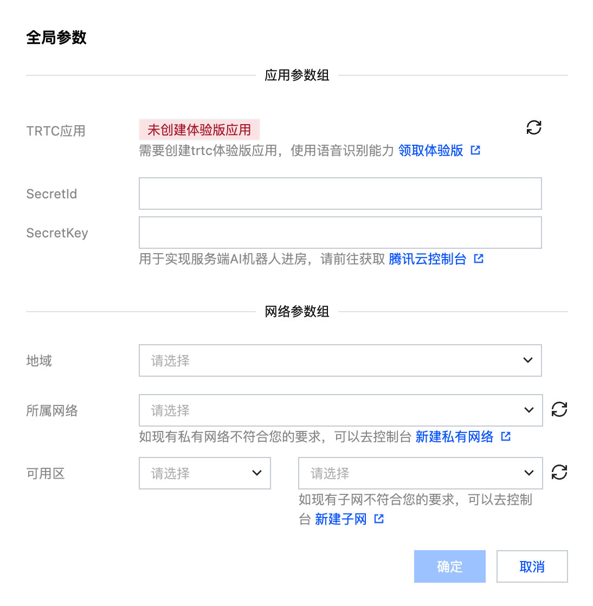
Task: Expand the 所属网络 dropdown
Action: click(340, 410)
